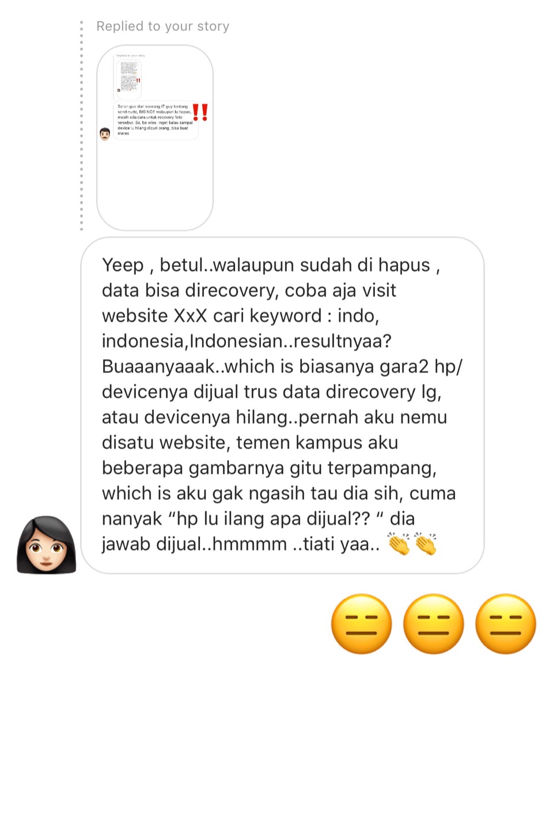Tap the first expressionless face emoji
553x829 pixels.
tap(362, 623)
